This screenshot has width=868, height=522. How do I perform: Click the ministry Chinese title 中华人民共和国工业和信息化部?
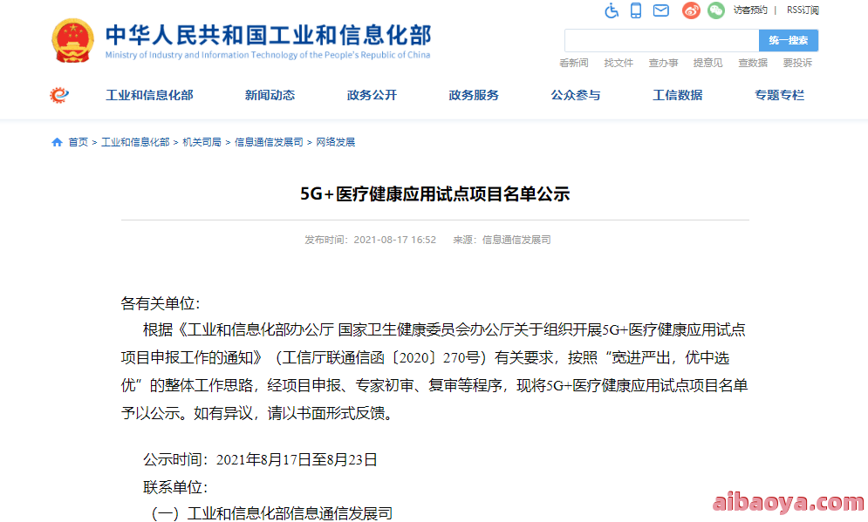pos(269,35)
